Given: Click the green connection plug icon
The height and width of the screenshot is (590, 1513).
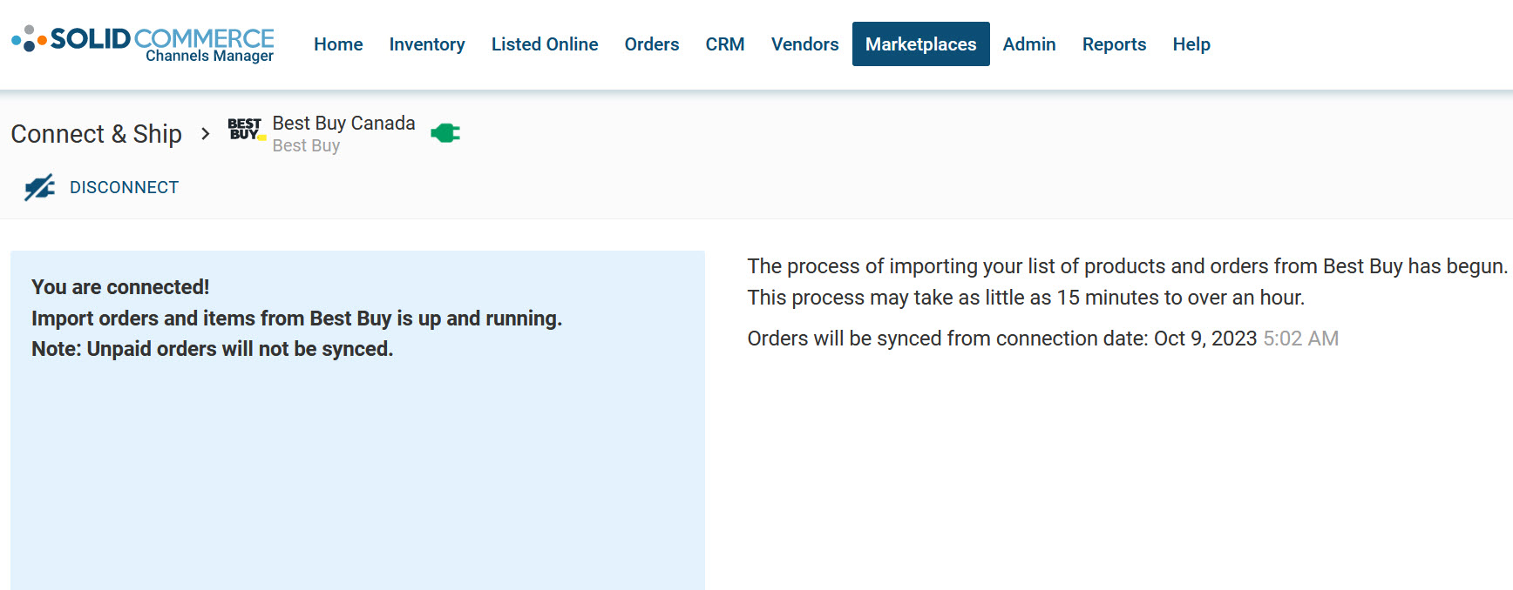Looking at the screenshot, I should 445,133.
